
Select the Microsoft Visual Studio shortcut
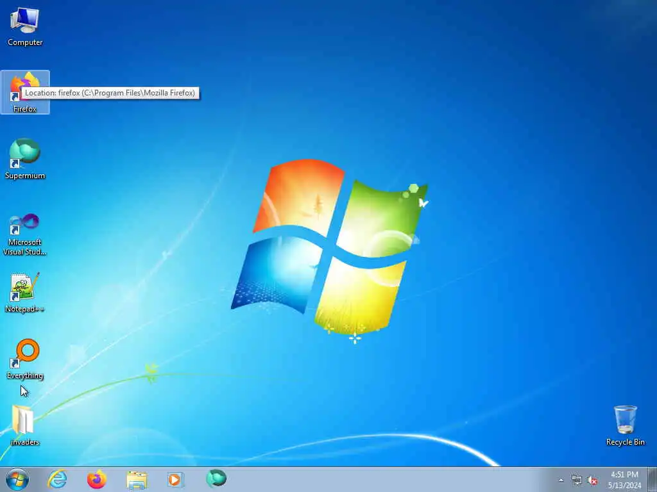click(x=25, y=234)
